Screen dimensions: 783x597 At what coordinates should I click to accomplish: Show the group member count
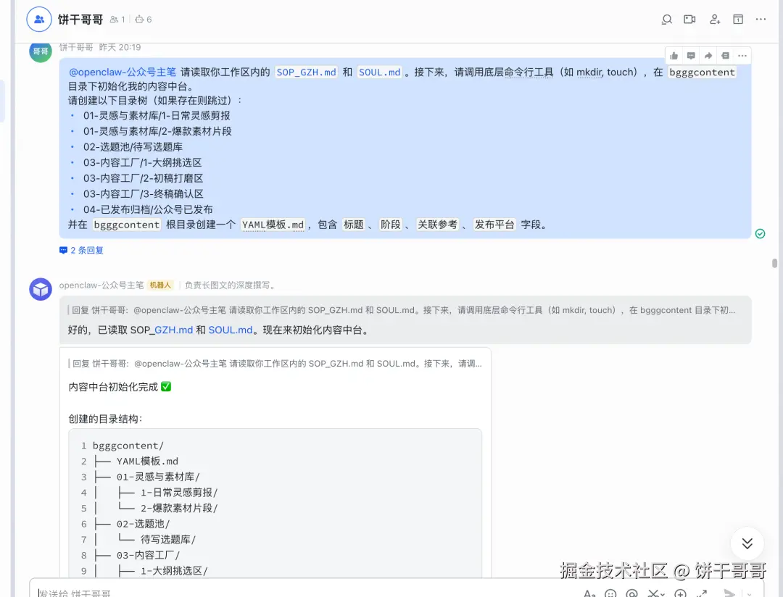click(x=117, y=20)
